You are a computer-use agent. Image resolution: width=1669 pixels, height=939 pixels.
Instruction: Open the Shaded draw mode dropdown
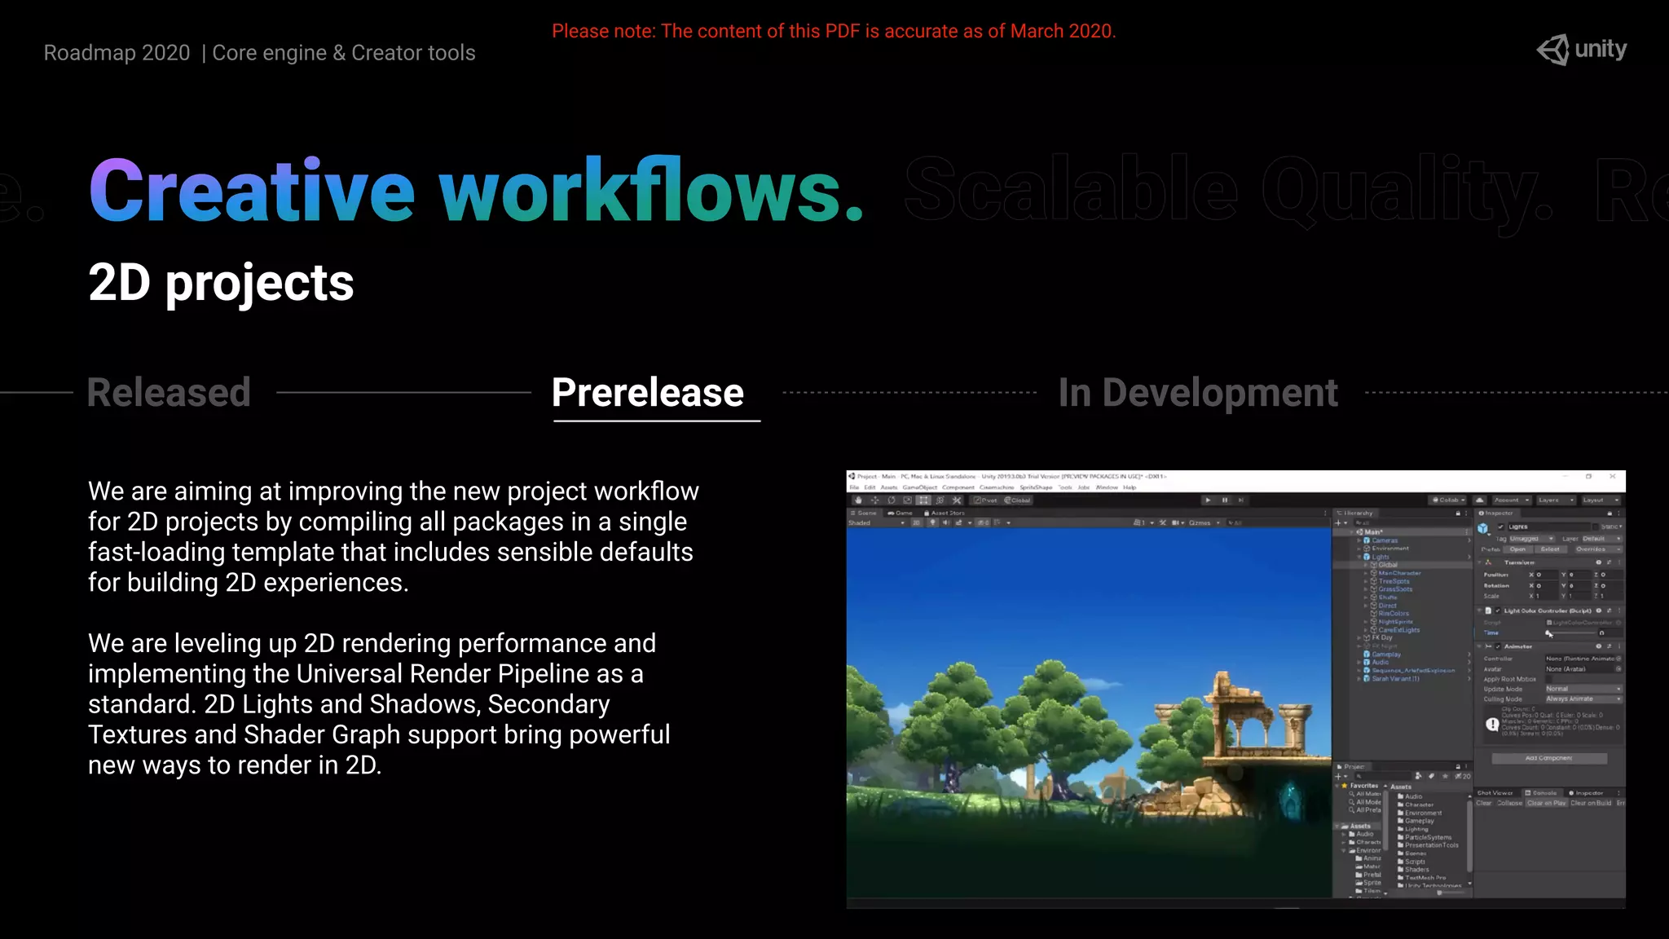click(877, 523)
